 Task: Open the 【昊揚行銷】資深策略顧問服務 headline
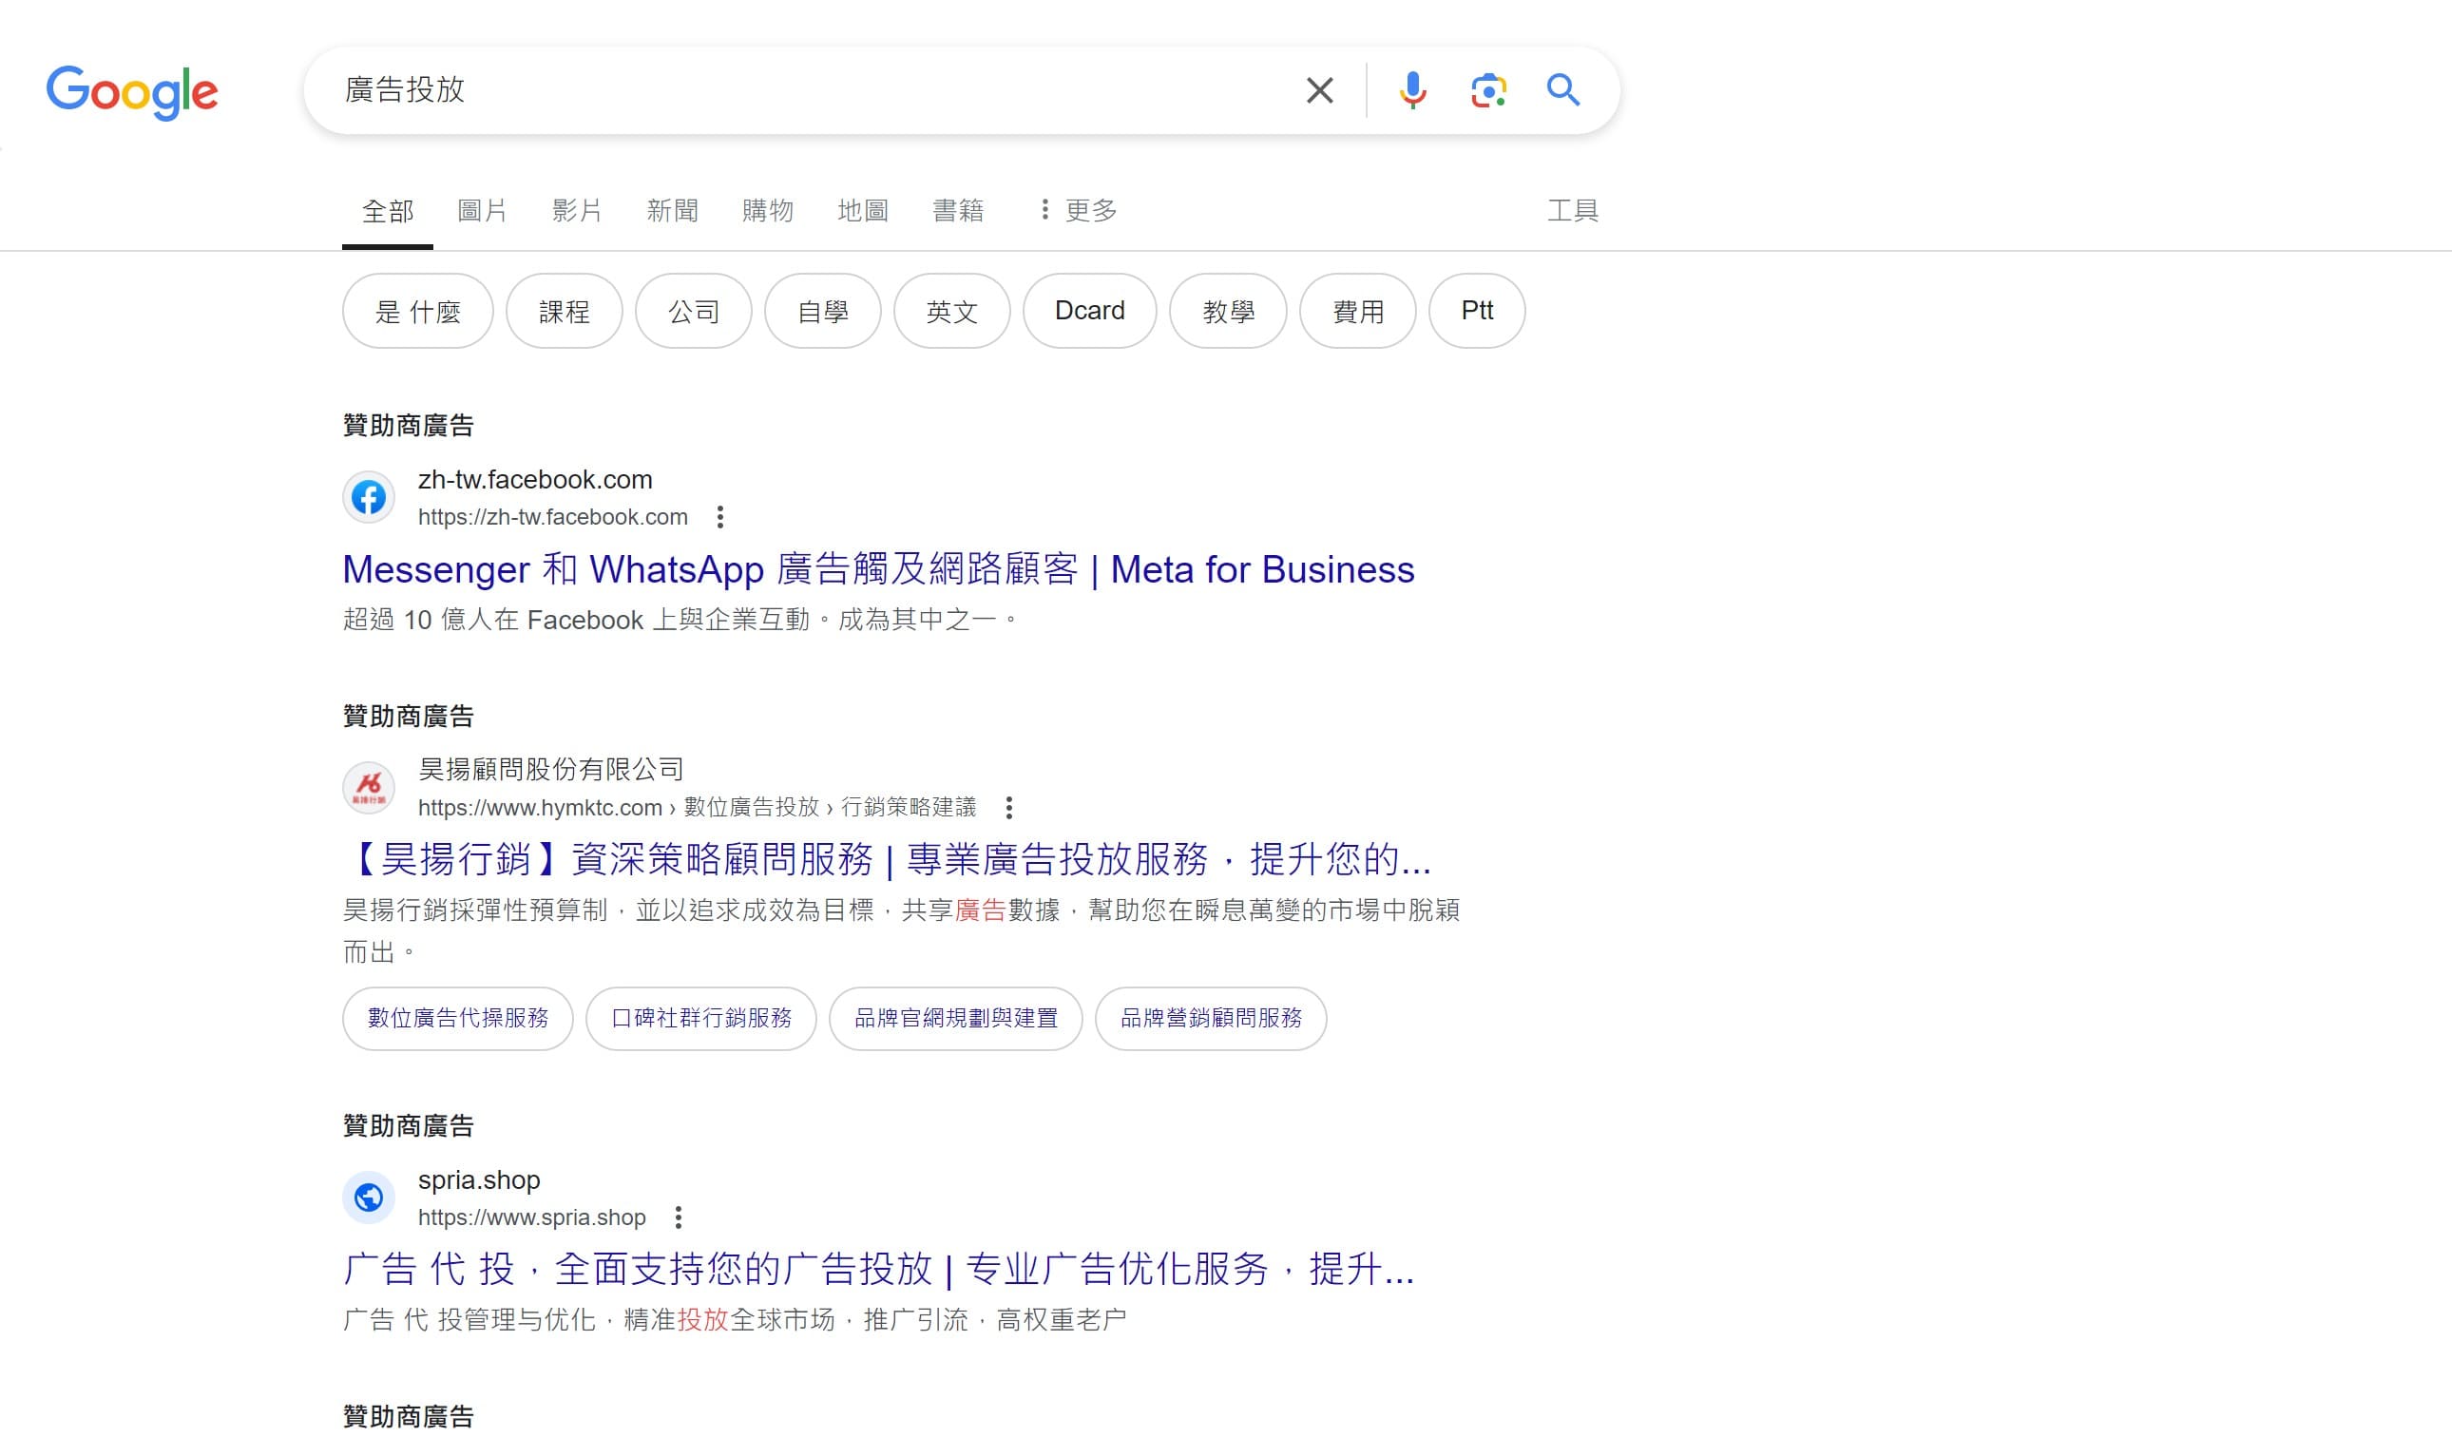888,859
